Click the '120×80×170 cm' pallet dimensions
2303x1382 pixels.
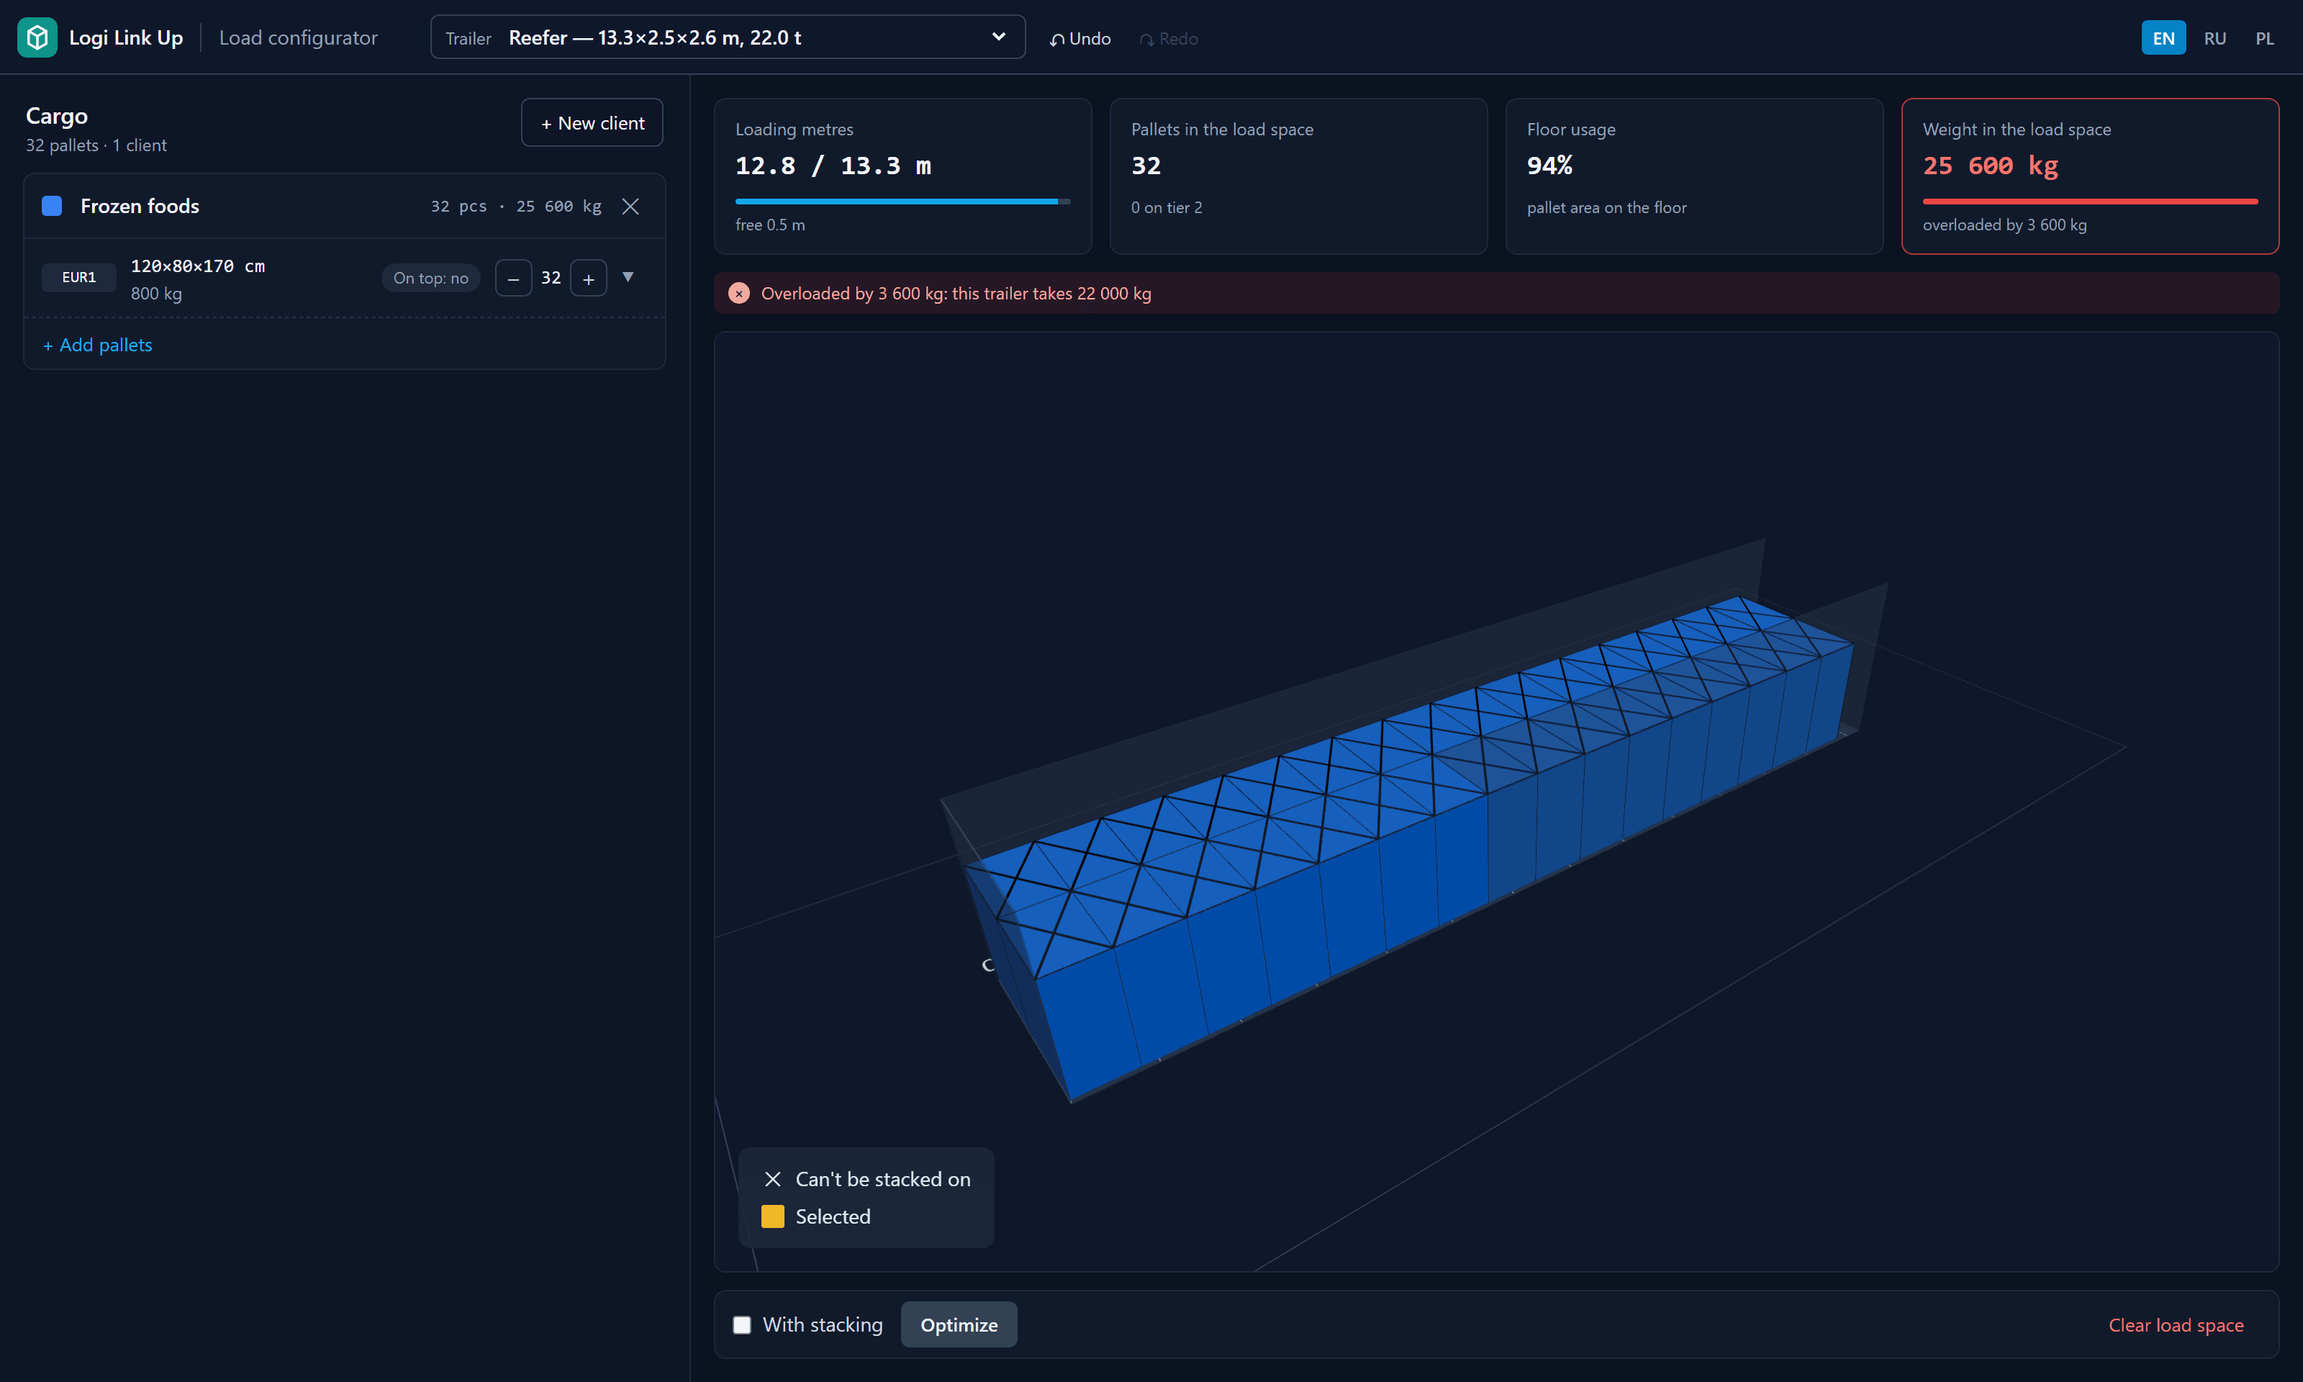pyautogui.click(x=199, y=266)
